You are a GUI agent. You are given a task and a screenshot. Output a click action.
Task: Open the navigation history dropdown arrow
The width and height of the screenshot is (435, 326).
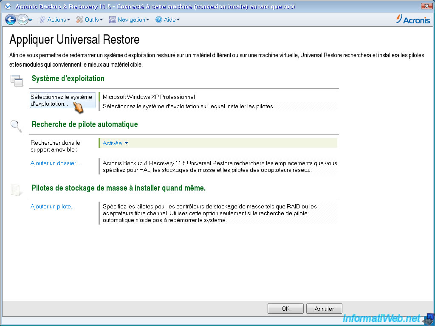pos(31,20)
